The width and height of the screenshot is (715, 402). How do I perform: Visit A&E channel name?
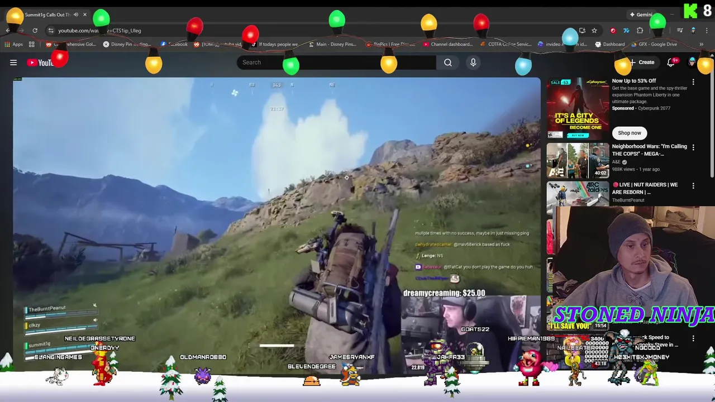pos(617,162)
